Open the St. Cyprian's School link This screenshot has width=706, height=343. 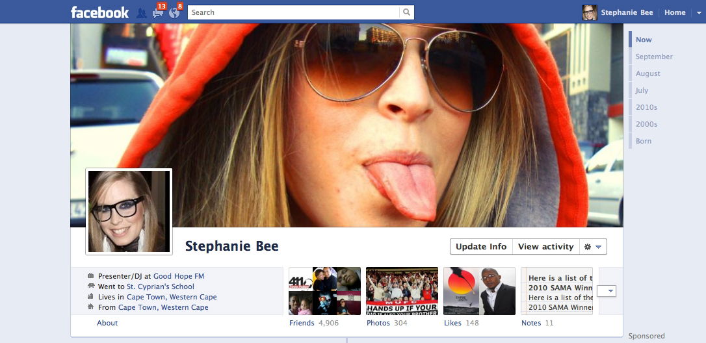pos(161,286)
